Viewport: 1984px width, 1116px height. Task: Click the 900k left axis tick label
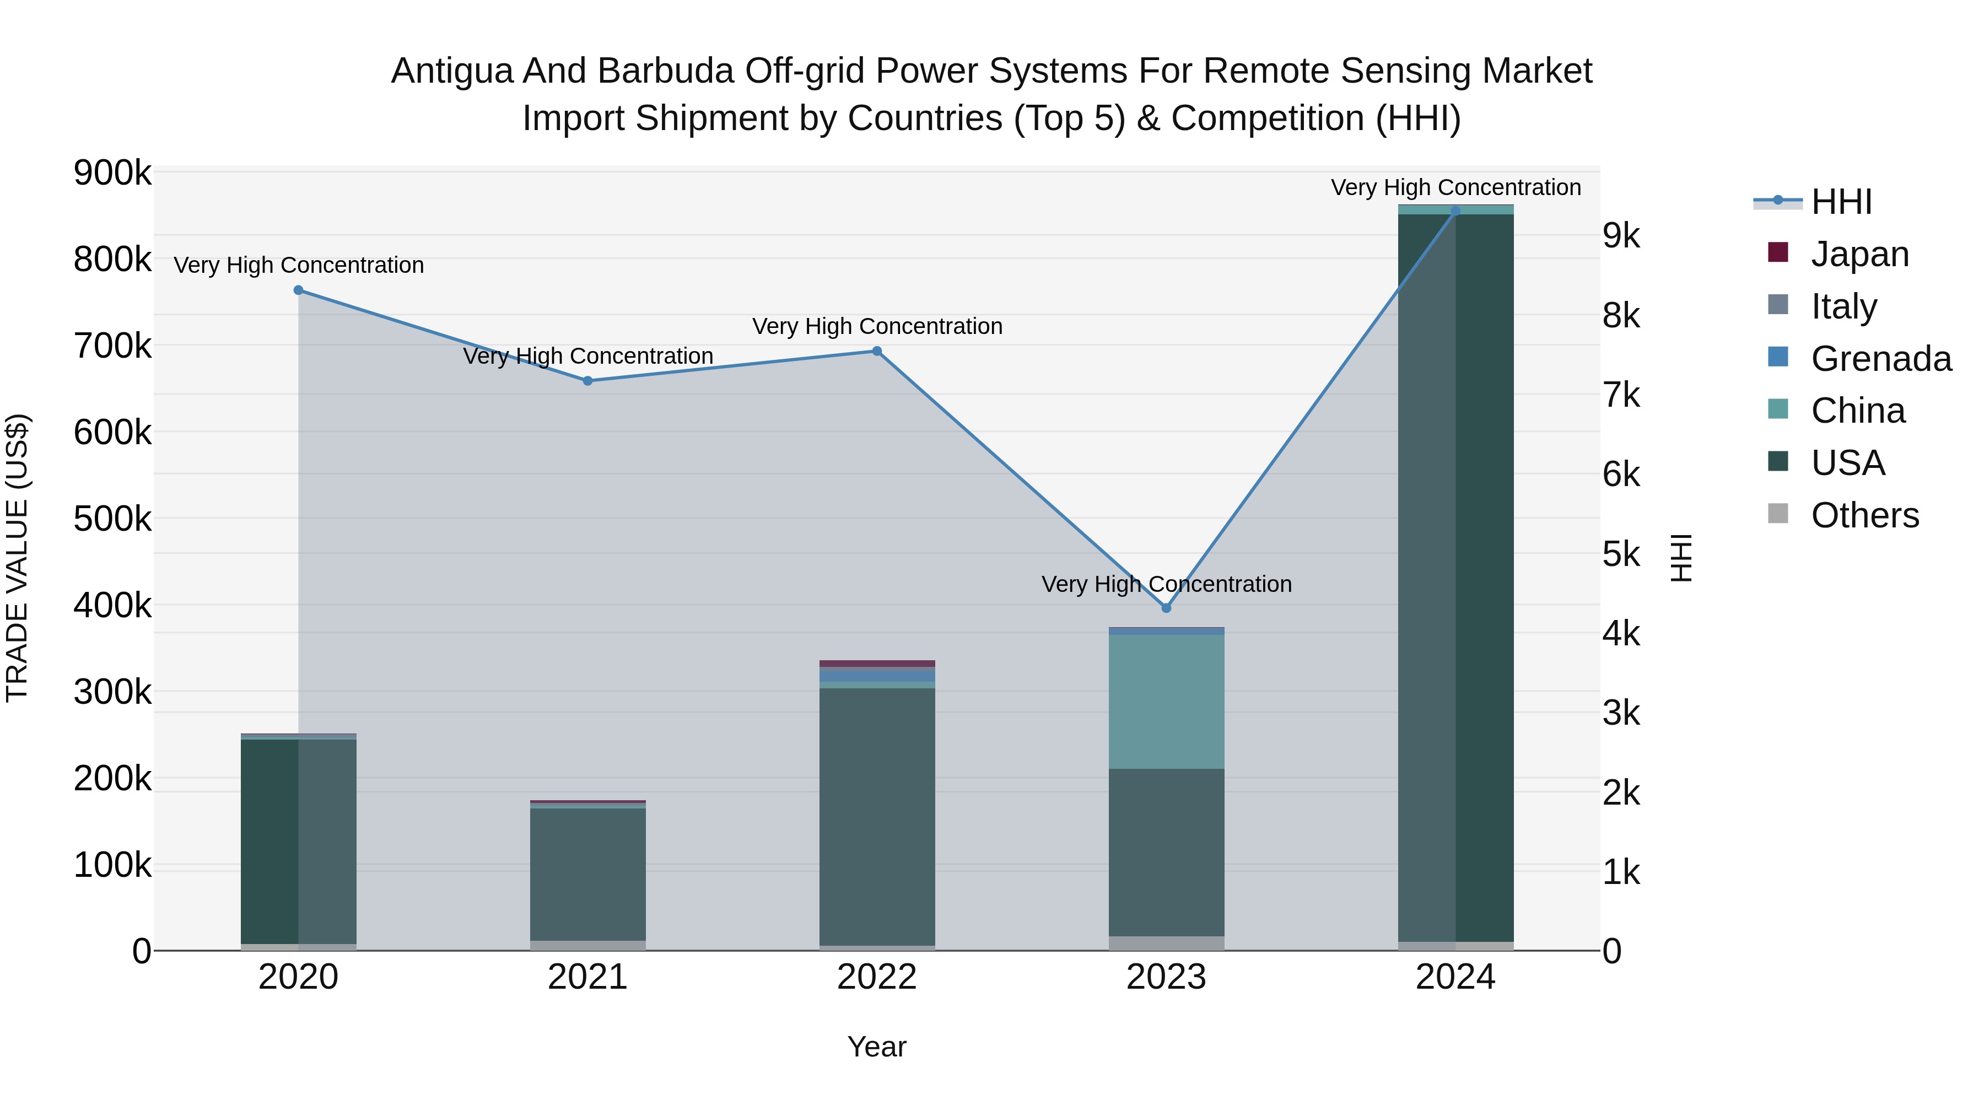tap(112, 172)
